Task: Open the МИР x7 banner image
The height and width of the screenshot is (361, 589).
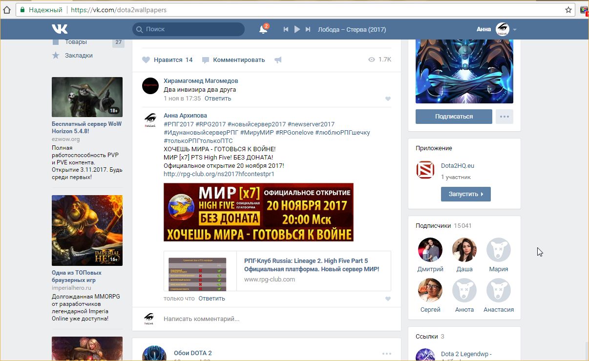Action: (258, 212)
